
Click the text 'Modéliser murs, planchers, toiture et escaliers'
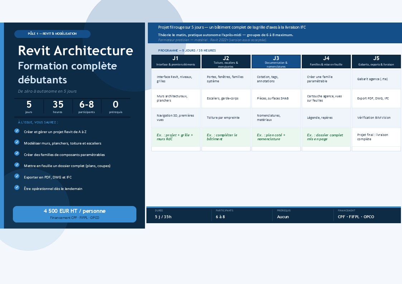tap(63, 143)
